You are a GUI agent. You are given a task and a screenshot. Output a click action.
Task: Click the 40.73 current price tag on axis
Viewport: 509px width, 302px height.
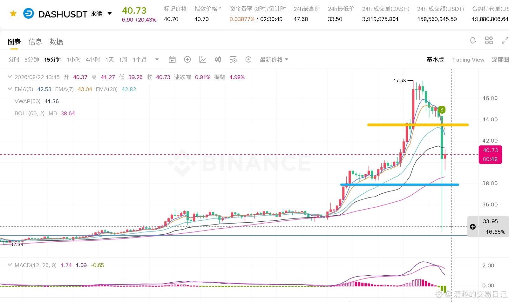point(490,154)
